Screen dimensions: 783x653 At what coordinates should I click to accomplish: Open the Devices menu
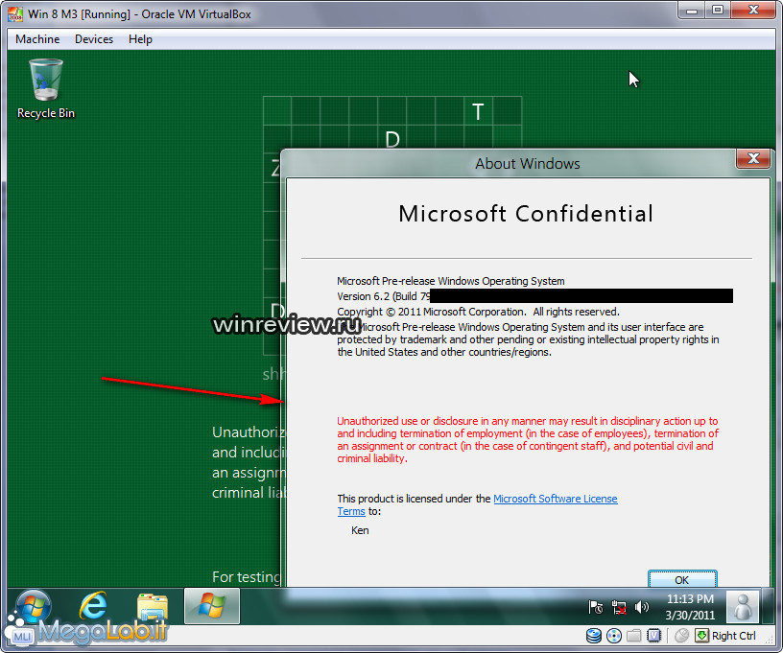click(94, 39)
